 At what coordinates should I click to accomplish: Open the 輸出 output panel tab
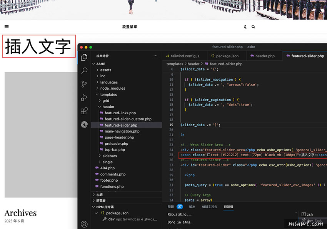point(192,207)
